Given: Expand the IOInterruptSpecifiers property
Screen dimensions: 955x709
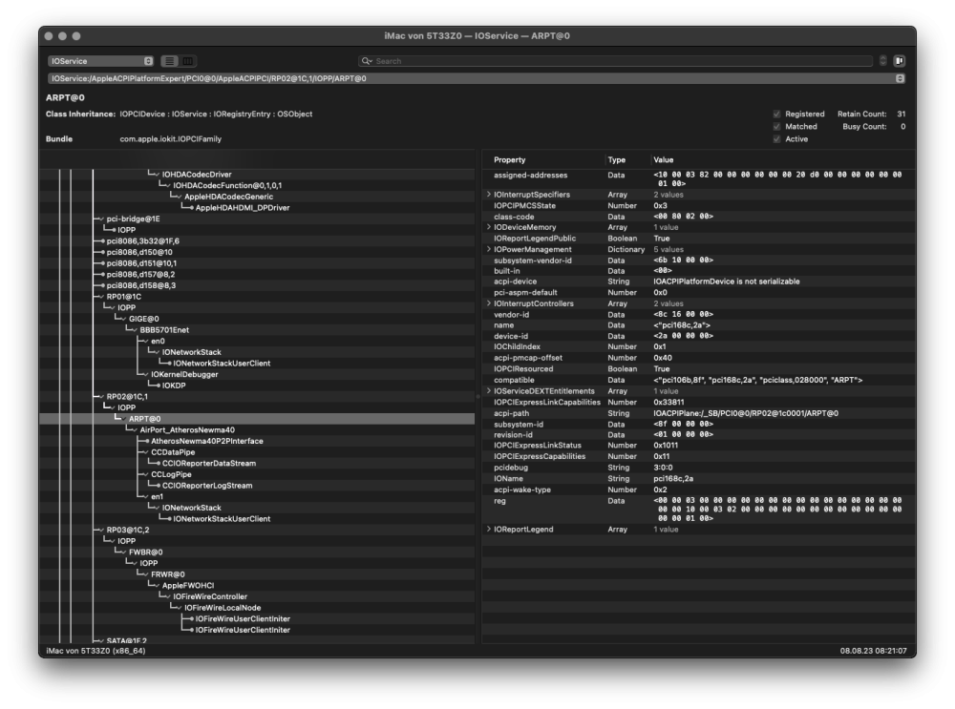Looking at the screenshot, I should click(x=488, y=195).
